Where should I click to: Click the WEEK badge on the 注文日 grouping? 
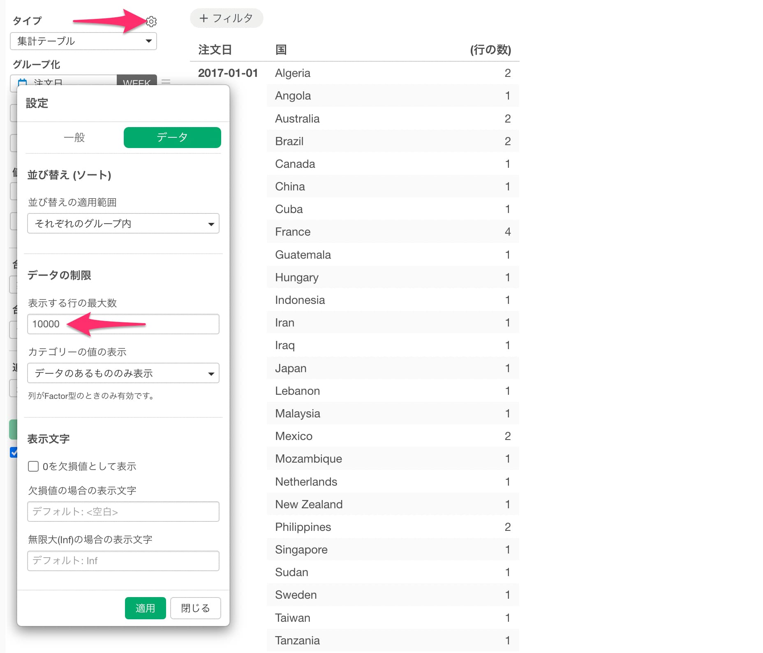pos(136,81)
